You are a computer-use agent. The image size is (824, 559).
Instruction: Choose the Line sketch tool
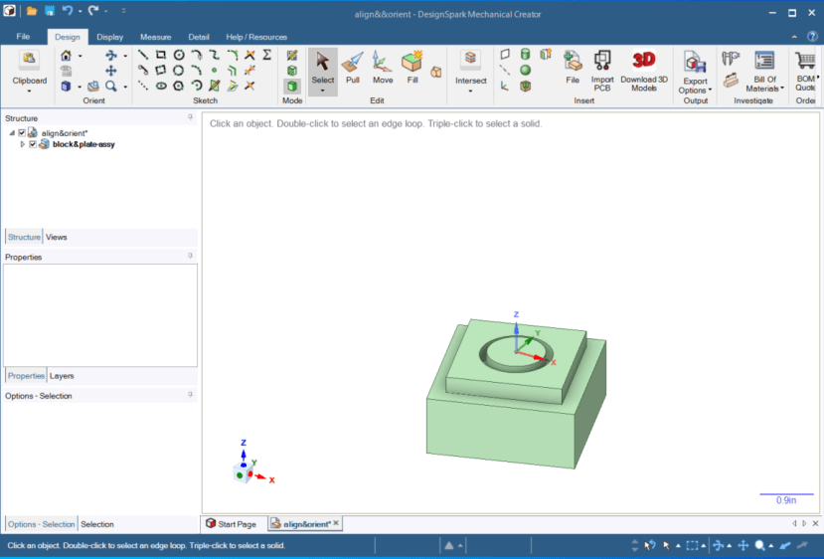(x=143, y=55)
